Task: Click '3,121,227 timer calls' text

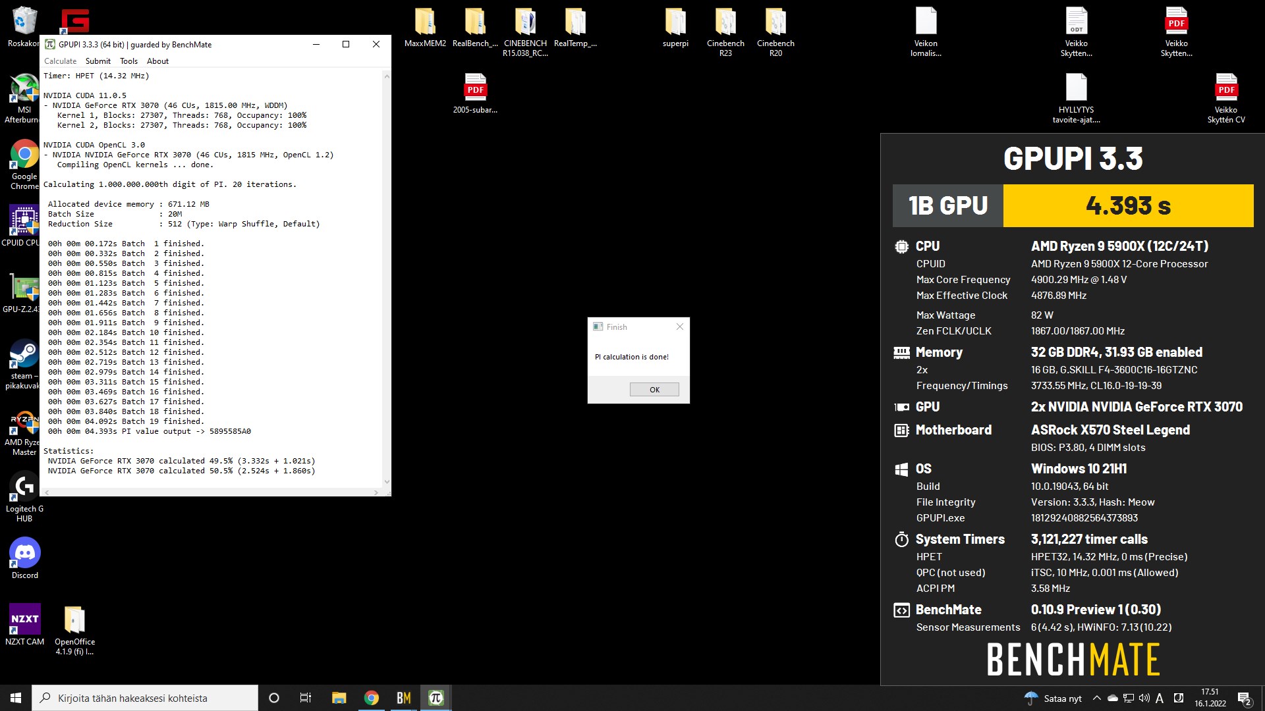Action: tap(1089, 539)
